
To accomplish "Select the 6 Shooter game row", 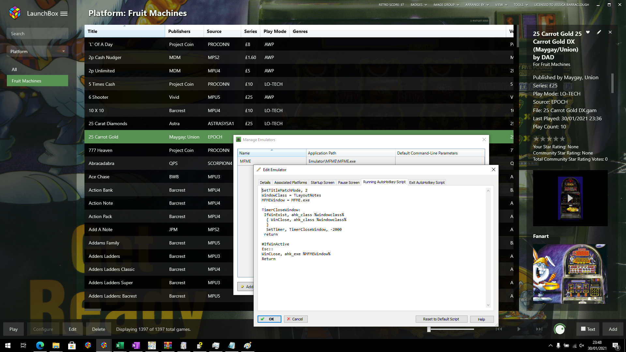I will 299,97.
